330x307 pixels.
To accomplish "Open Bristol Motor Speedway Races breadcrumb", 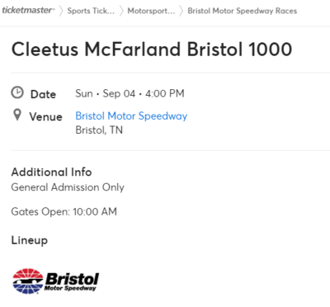I will [x=243, y=11].
